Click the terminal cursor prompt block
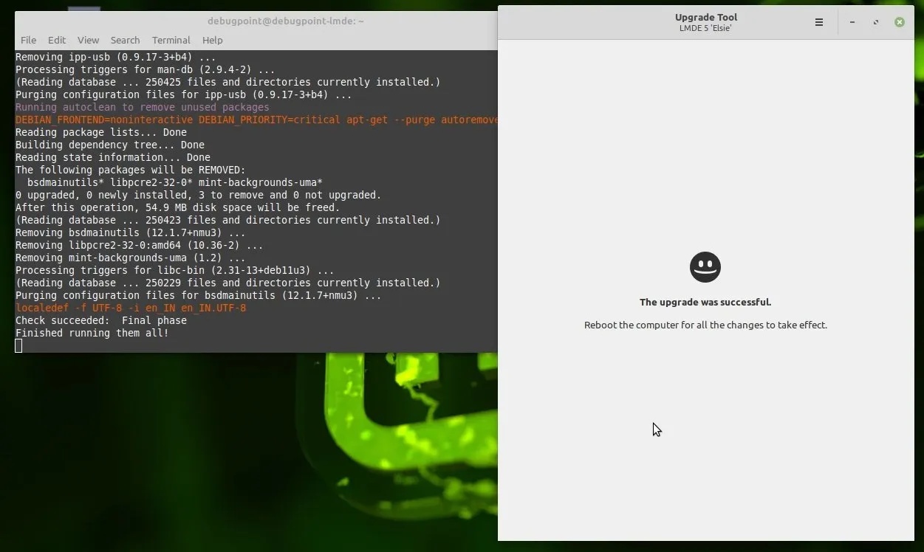Image resolution: width=924 pixels, height=552 pixels. 18,345
